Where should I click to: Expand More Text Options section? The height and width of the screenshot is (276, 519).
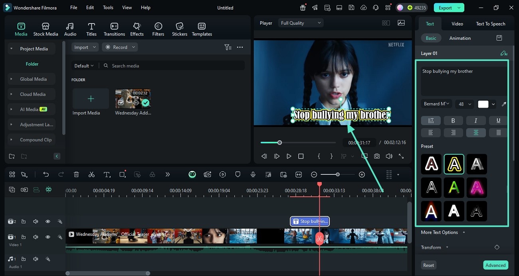tap(443, 232)
